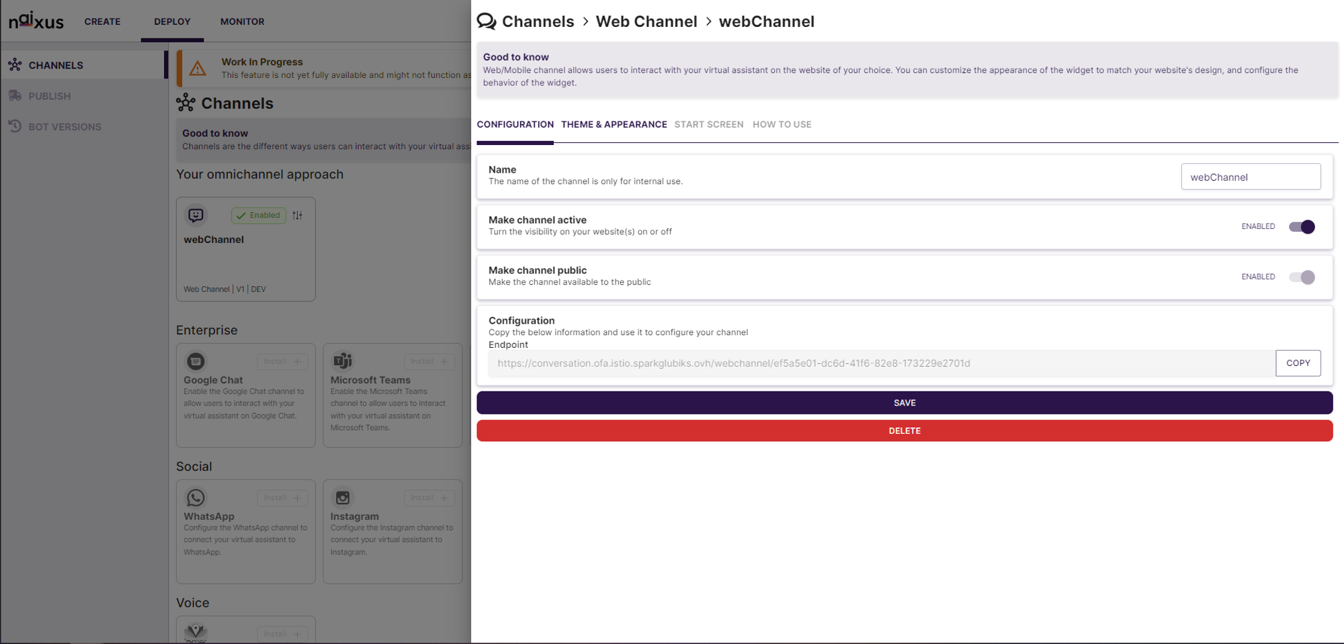Click the Publish truck icon
The width and height of the screenshot is (1344, 644).
point(15,96)
